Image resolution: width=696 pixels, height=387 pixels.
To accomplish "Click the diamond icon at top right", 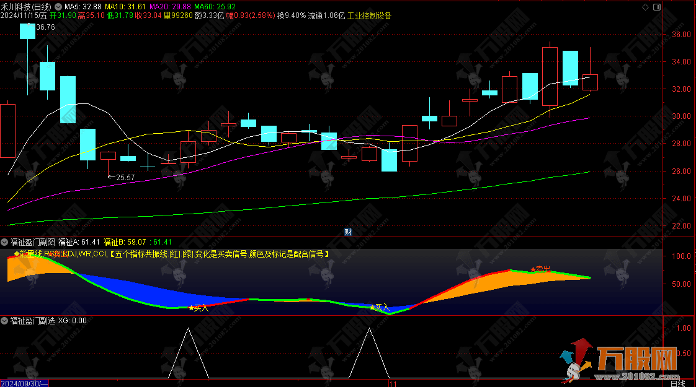I will [645, 7].
